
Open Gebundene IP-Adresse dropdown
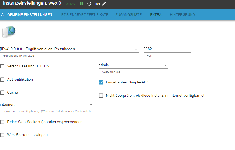click(69, 49)
